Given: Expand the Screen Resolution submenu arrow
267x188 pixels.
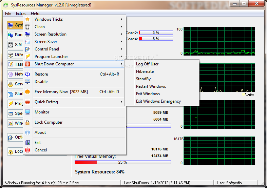Looking at the screenshot, I should tap(121, 34).
